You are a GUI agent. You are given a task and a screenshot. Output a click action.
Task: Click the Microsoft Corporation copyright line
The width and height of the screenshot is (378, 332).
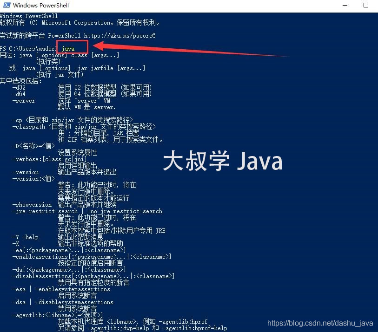pyautogui.click(x=80, y=23)
